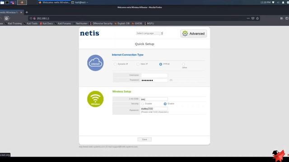Image resolution: width=289 pixels, height=162 pixels.
Task: Open a new tab with the plus icon
Action: click(x=27, y=12)
